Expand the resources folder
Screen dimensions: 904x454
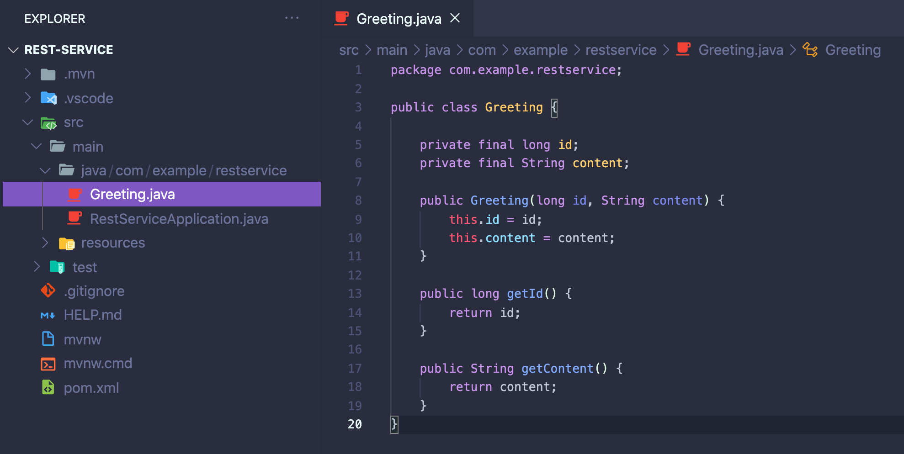(x=44, y=243)
